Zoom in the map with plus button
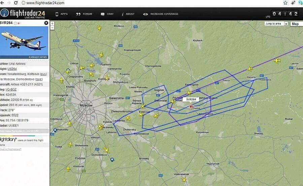The image size is (303, 186). 52,24
